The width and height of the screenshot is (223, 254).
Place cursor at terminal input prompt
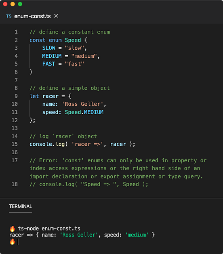[18, 242]
